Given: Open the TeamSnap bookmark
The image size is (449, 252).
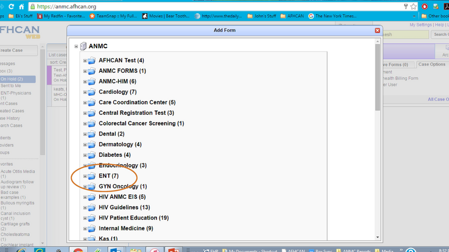Looking at the screenshot, I should tap(113, 16).
